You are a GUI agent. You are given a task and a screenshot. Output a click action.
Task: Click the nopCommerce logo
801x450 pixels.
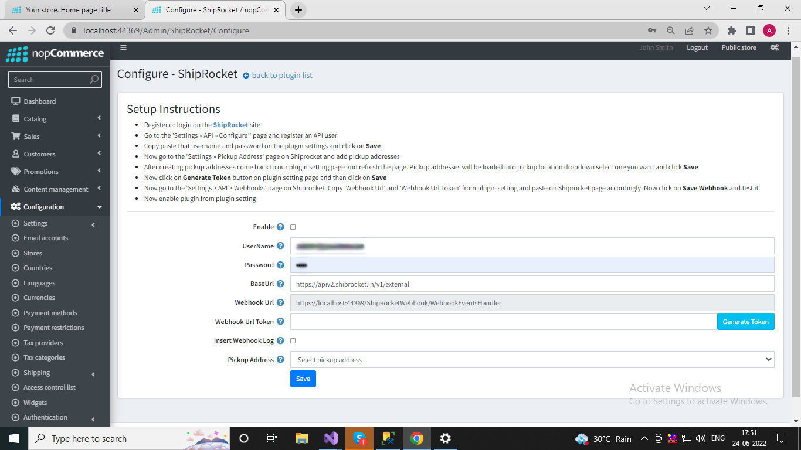(55, 53)
